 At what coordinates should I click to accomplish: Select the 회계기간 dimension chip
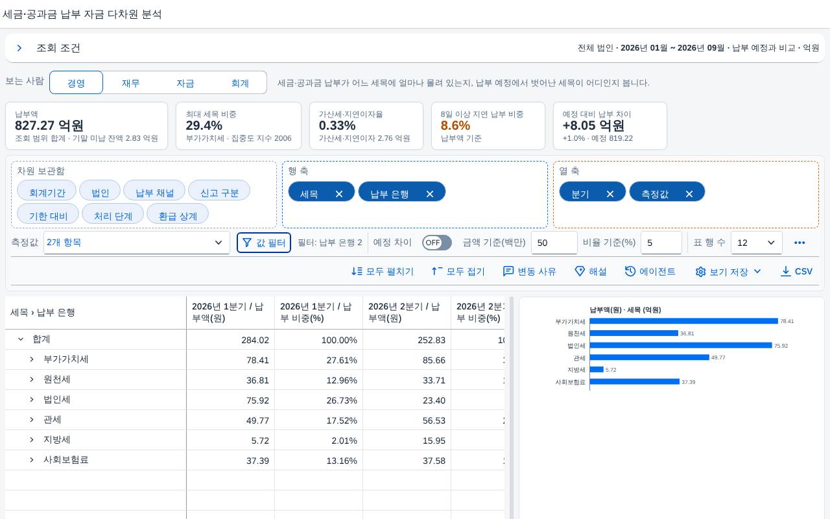pyautogui.click(x=47, y=191)
